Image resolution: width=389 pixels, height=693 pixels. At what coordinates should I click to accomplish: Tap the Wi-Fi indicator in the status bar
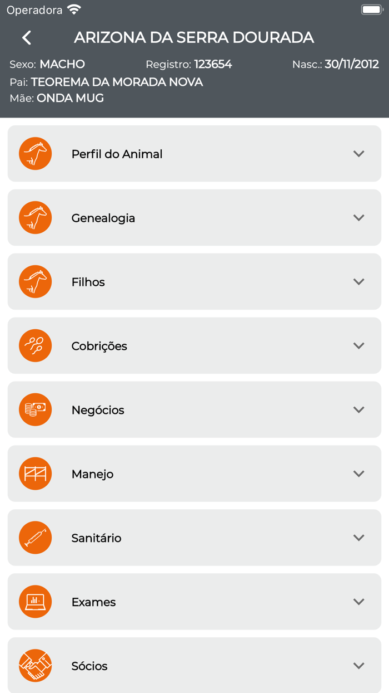coord(73,9)
